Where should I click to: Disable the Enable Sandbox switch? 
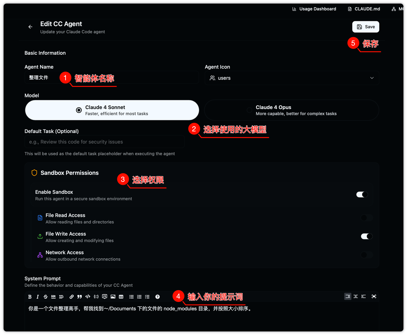362,195
